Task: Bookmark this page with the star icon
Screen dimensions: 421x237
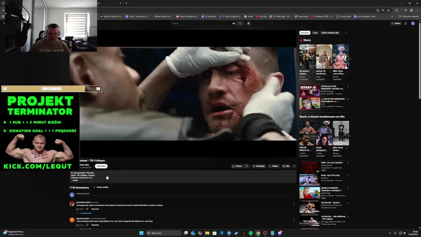Action: (x=388, y=10)
